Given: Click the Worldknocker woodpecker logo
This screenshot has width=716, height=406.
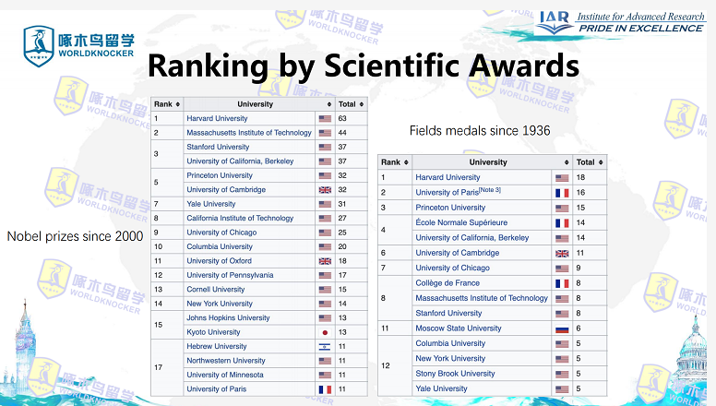Looking at the screenshot, I should click(x=79, y=45).
